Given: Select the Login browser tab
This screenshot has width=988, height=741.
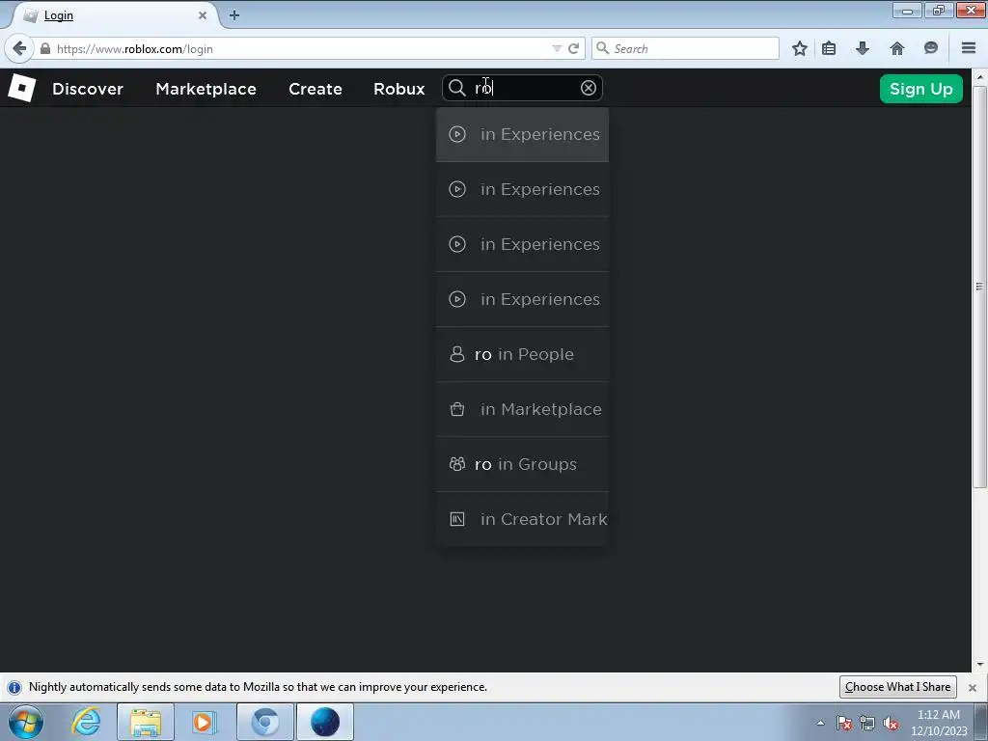Looking at the screenshot, I should click(x=114, y=15).
